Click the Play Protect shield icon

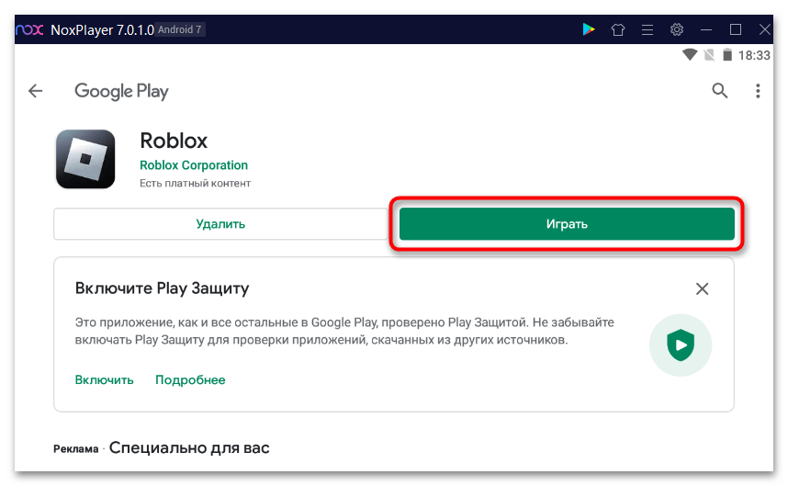click(681, 345)
